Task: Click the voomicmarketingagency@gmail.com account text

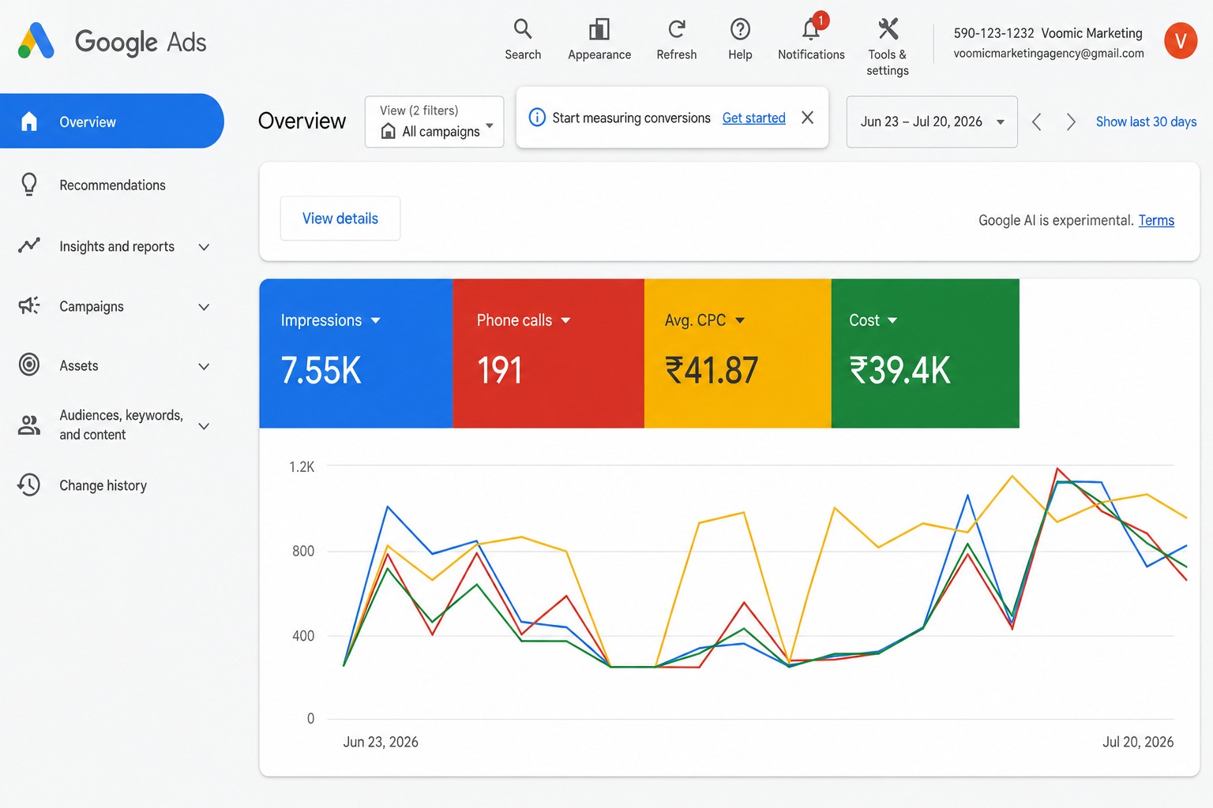Action: 1049,53
